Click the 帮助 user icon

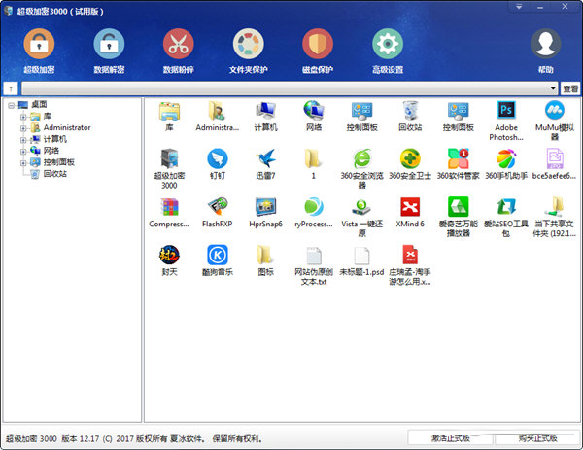pyautogui.click(x=545, y=45)
